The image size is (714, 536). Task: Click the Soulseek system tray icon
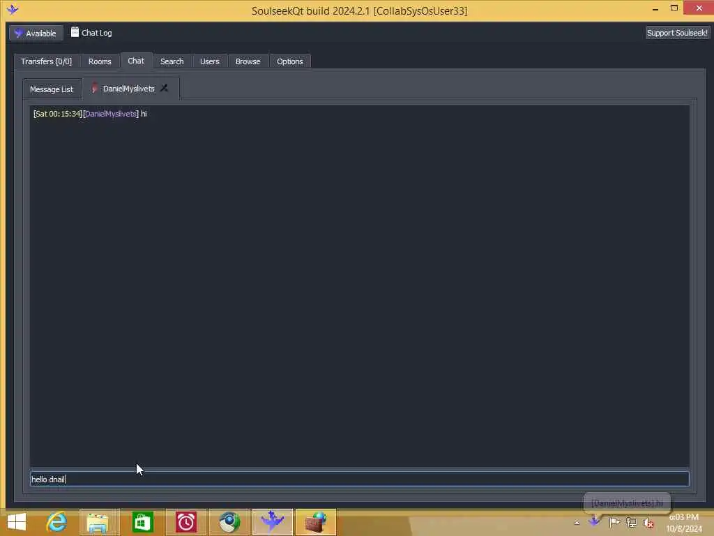(594, 521)
